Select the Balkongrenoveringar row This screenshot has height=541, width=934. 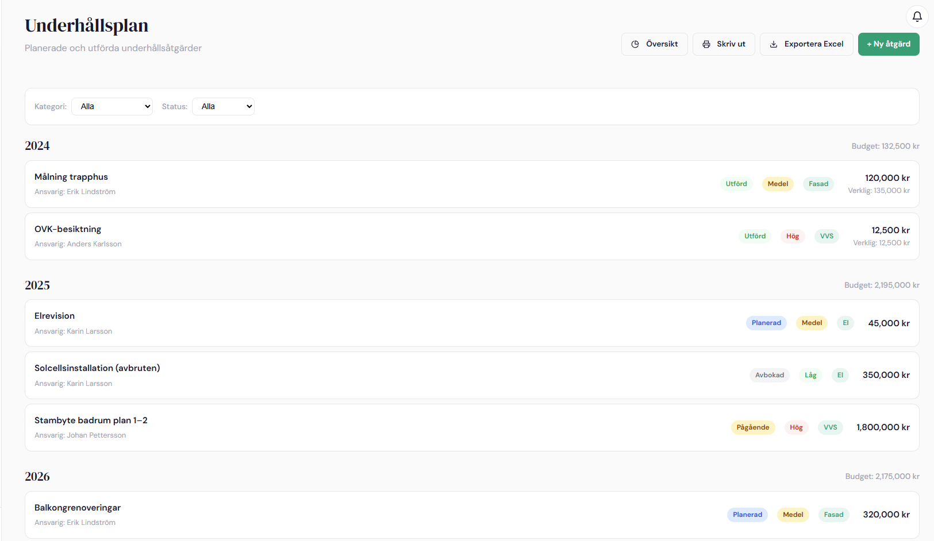click(x=78, y=508)
